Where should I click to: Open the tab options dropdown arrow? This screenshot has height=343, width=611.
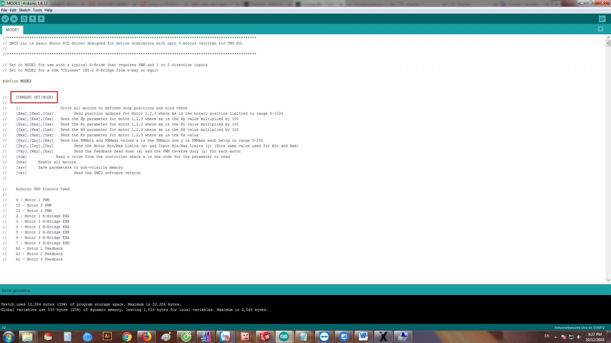pos(601,29)
